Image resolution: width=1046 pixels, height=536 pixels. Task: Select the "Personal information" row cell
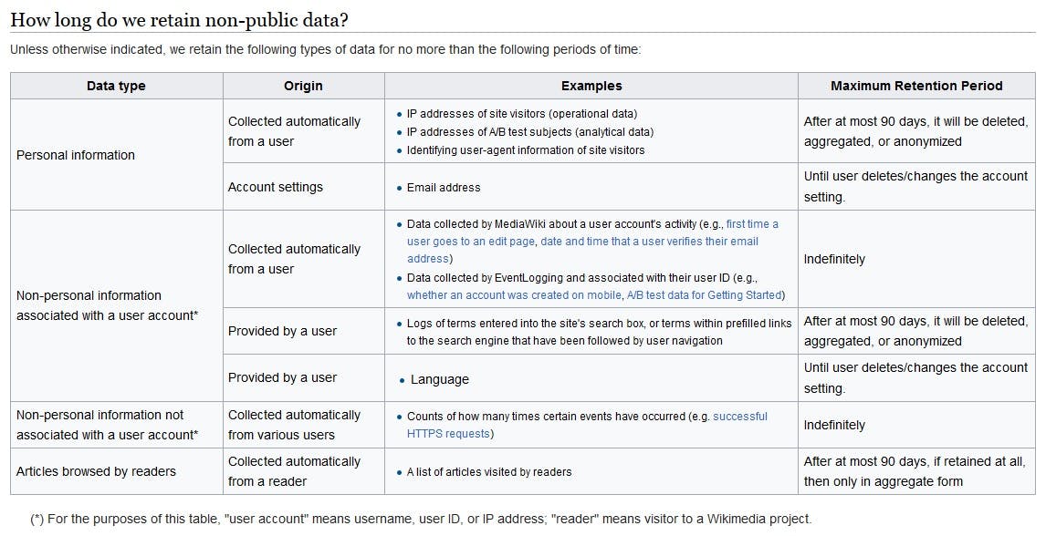pyautogui.click(x=76, y=155)
